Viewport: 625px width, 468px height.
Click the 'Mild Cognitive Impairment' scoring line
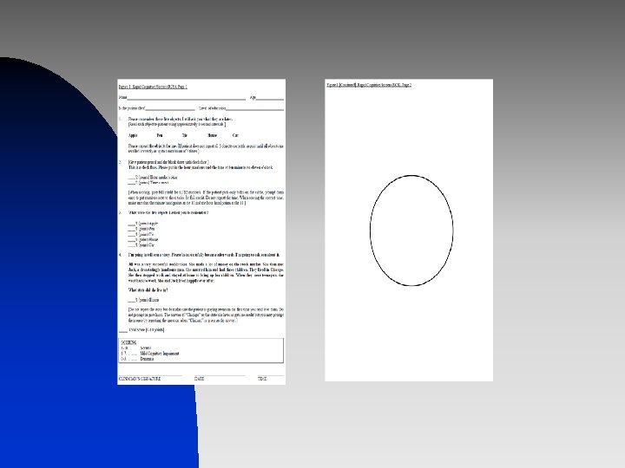click(x=150, y=354)
